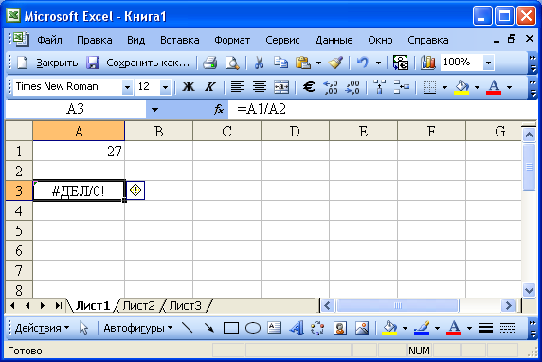542x362 pixels.
Task: Click the undo arrow icon
Action: click(x=362, y=63)
